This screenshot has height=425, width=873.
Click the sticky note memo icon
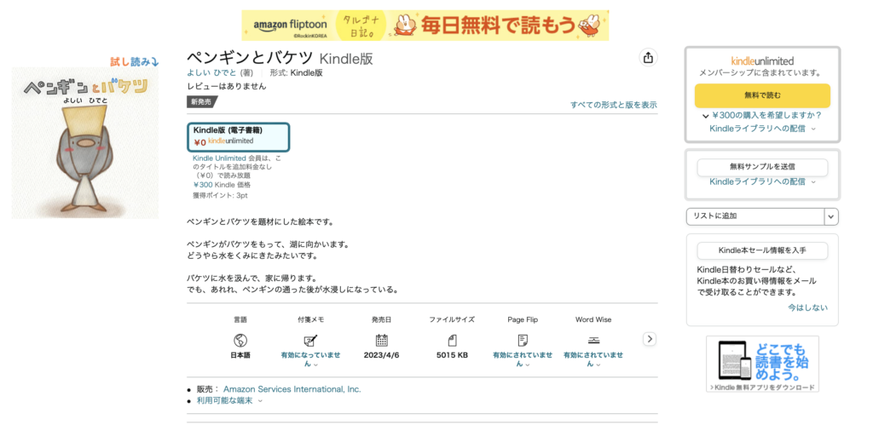pyautogui.click(x=310, y=341)
